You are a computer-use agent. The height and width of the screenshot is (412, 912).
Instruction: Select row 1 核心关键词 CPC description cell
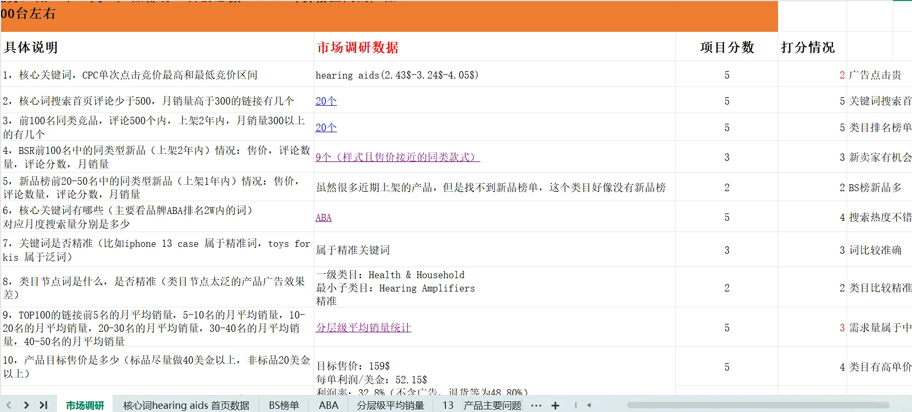pyautogui.click(x=157, y=75)
